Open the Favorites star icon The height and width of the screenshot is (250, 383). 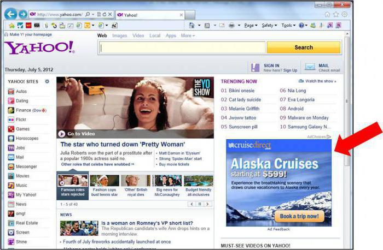pos(336,14)
